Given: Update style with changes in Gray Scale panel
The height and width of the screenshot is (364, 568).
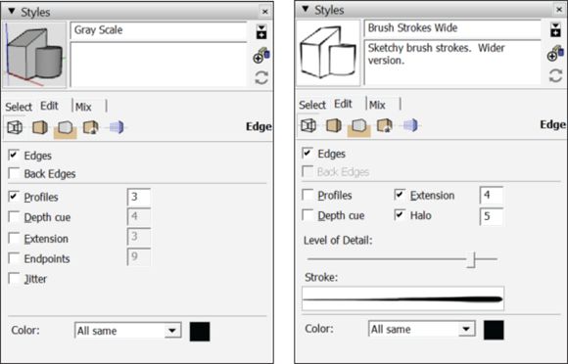Looking at the screenshot, I should pos(261,77).
